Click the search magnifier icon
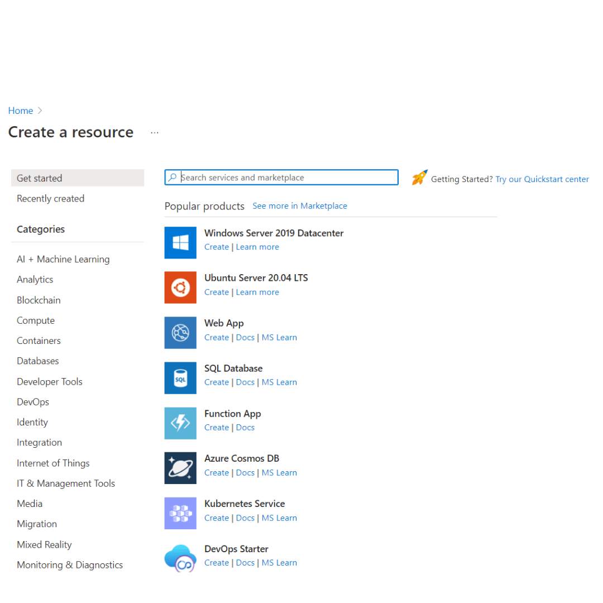Image resolution: width=603 pixels, height=603 pixels. 173,178
